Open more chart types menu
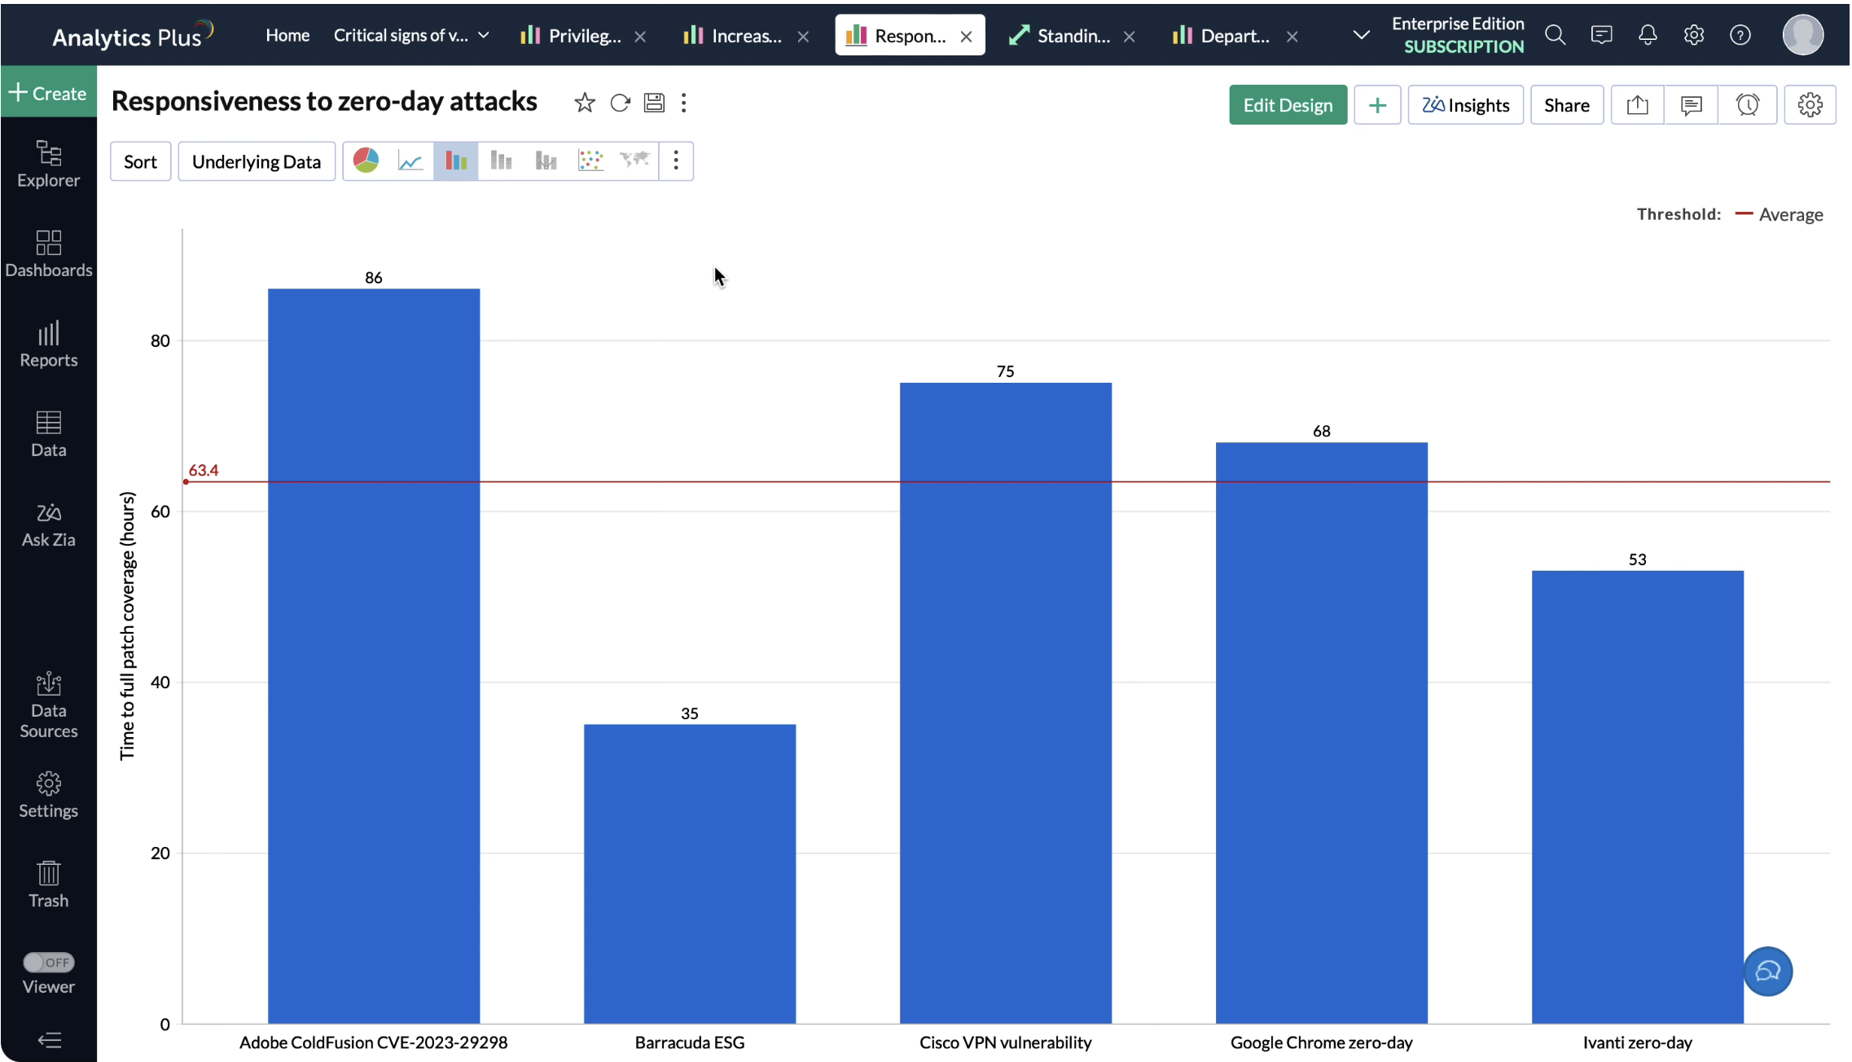Screen dimensions: 1852x1062 coord(676,160)
